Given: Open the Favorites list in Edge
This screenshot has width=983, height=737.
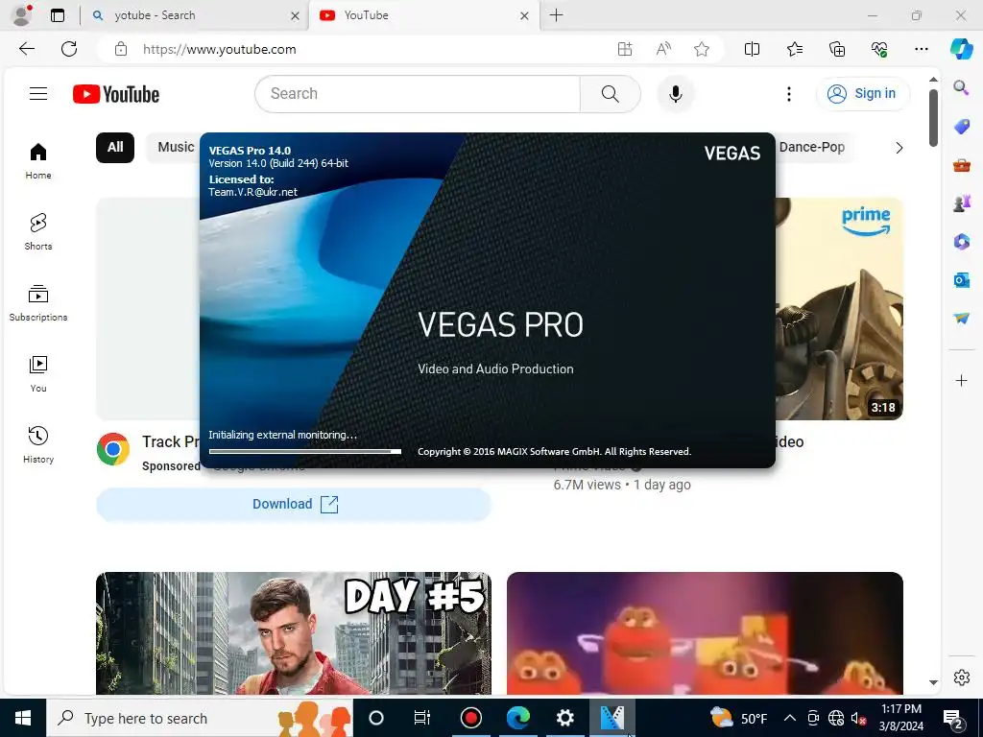Looking at the screenshot, I should click(794, 49).
